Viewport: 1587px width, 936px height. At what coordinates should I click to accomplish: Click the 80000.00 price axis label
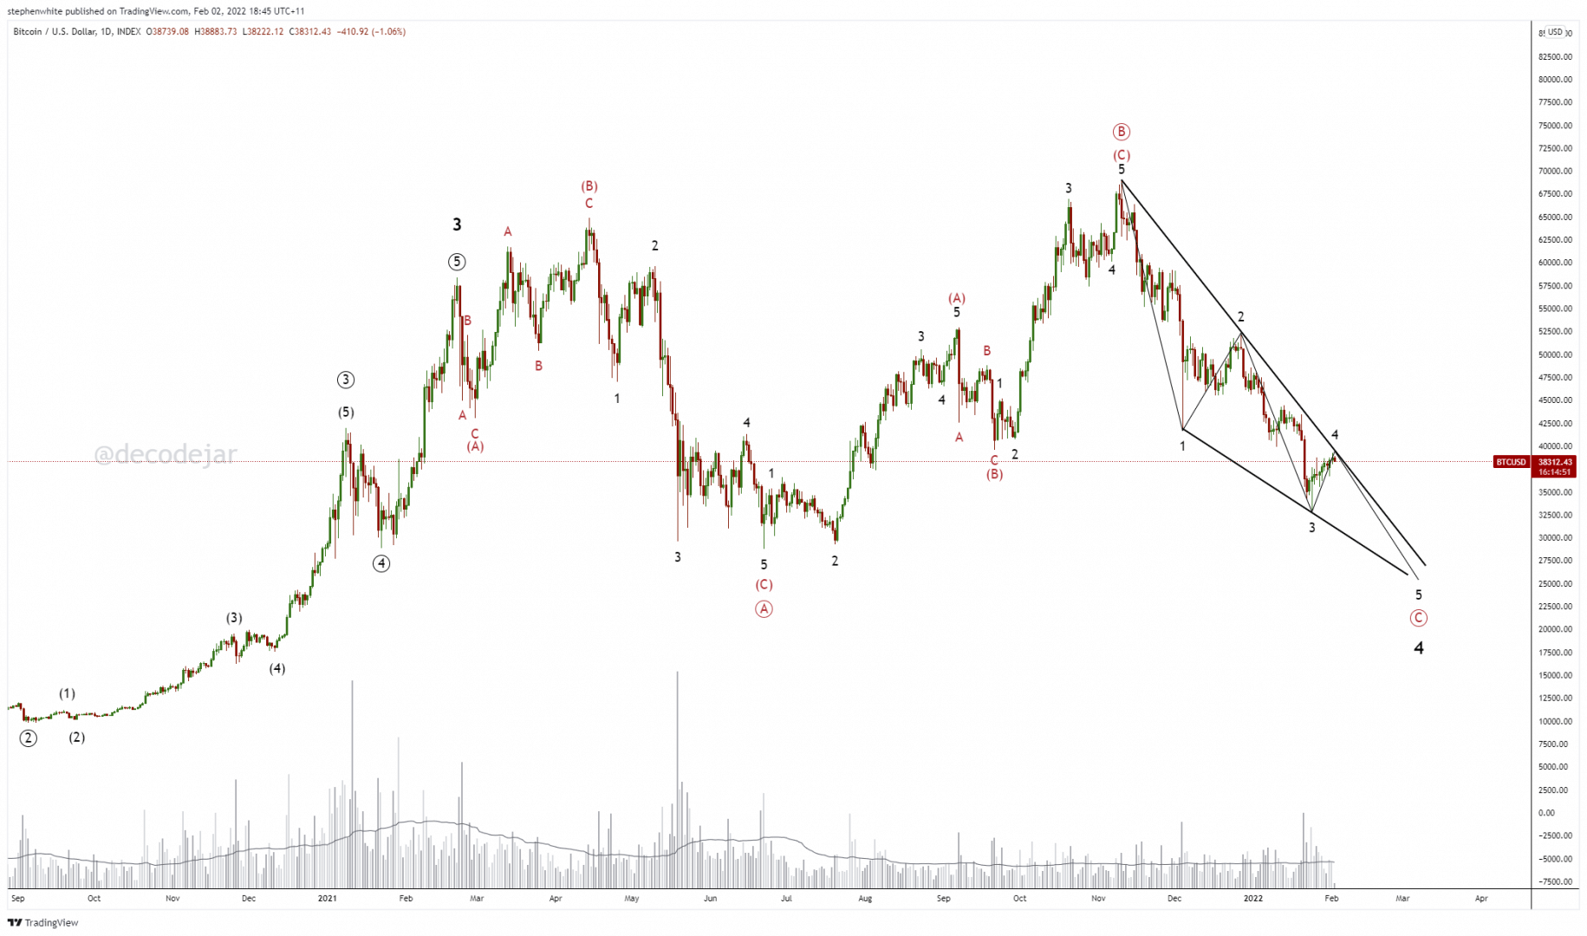pos(1555,80)
